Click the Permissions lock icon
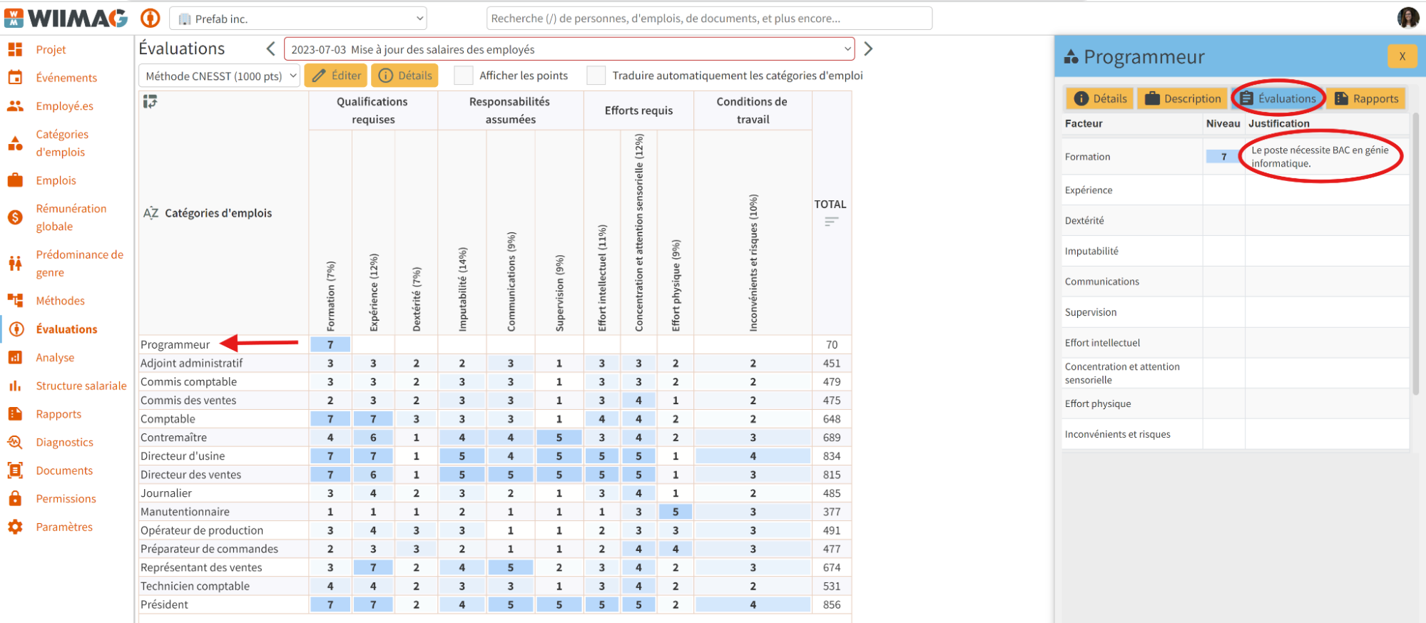This screenshot has width=1426, height=623. [15, 499]
